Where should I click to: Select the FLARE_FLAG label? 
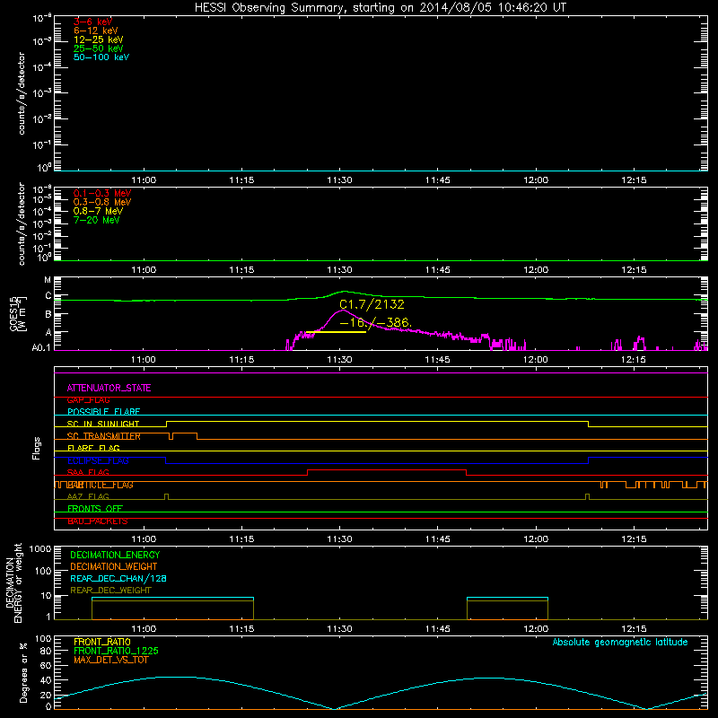93,448
